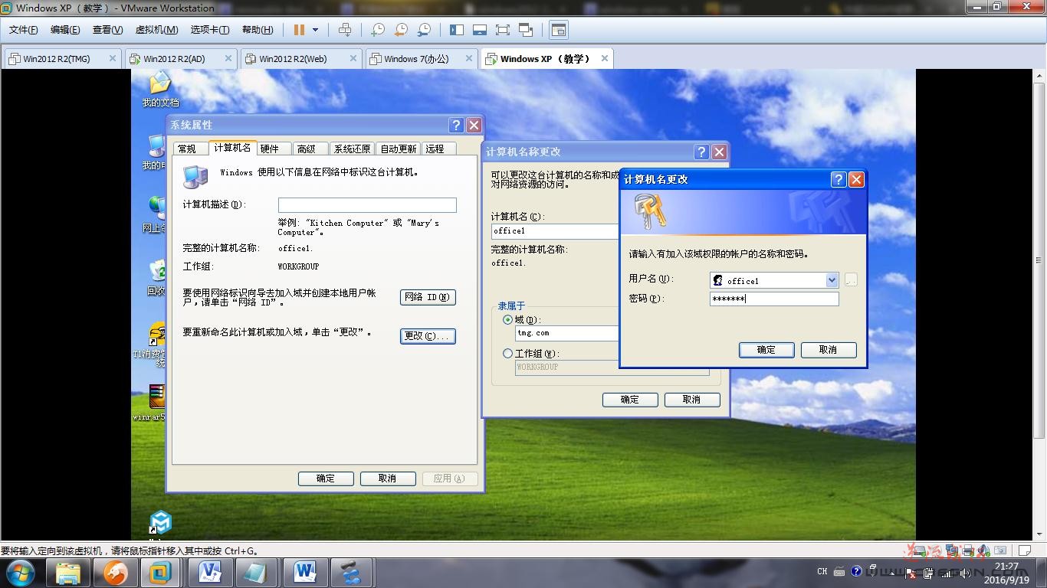Click the 更改(C)... button
This screenshot has height=588, width=1047.
pos(428,336)
